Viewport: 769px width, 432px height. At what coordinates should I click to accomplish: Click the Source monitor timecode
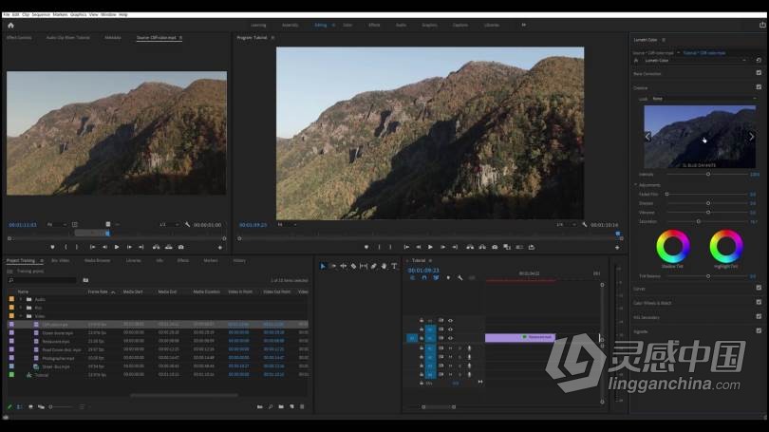point(23,225)
